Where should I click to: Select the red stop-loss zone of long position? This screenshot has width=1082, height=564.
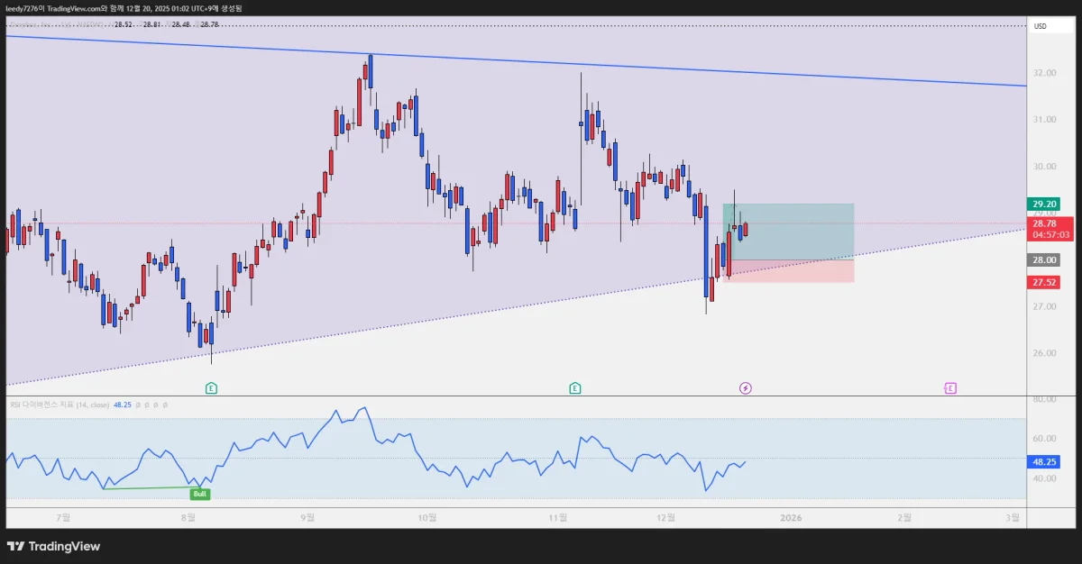(788, 271)
